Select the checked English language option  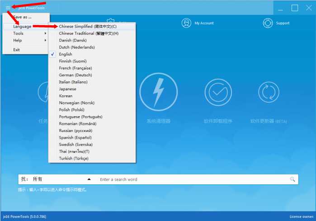66,54
